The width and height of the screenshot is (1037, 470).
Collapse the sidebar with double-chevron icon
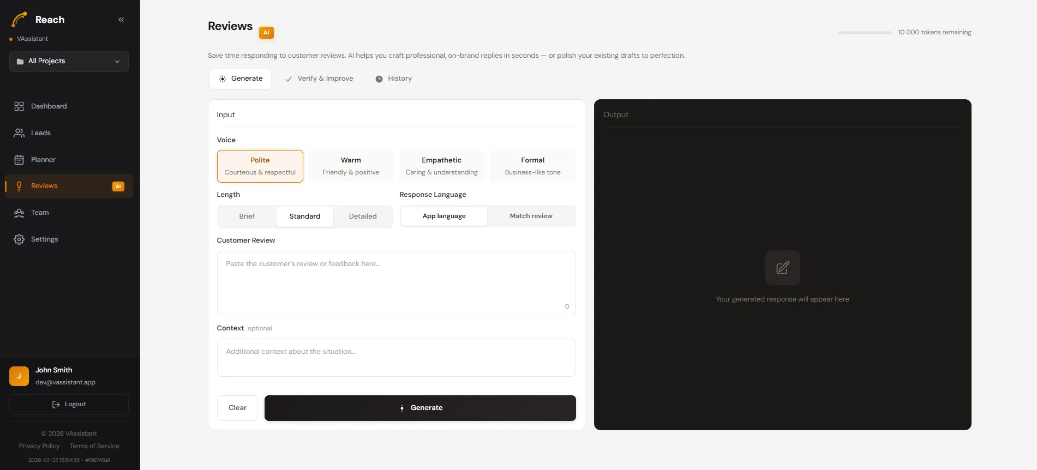tap(121, 20)
